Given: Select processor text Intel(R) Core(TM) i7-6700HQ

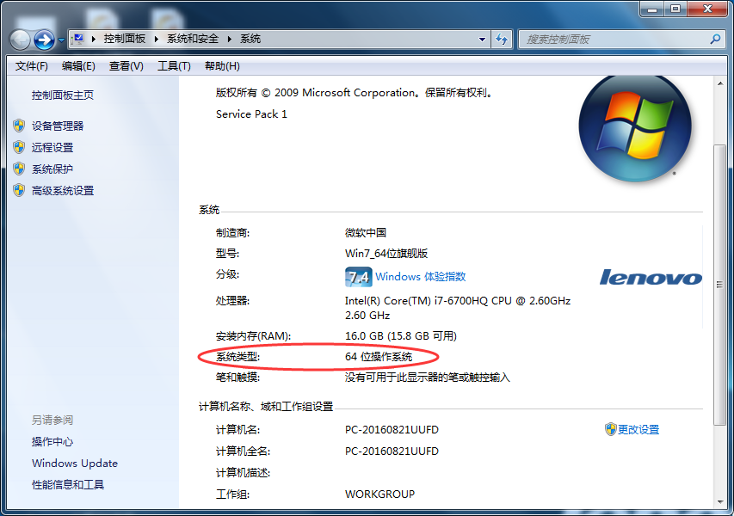Looking at the screenshot, I should click(416, 301).
